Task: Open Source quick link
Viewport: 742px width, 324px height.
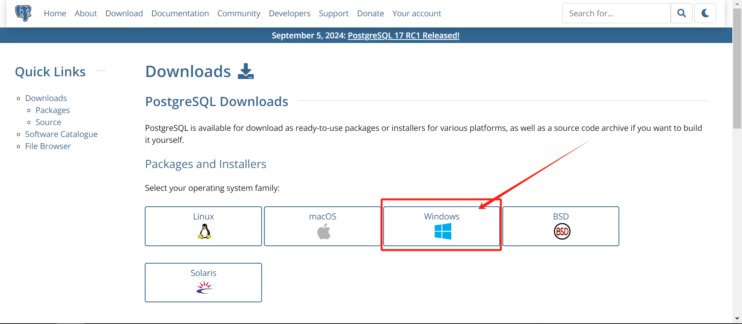Action: point(48,122)
